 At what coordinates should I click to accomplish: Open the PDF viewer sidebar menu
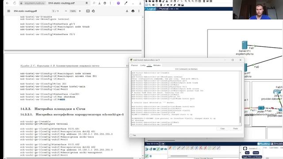click(x=9, y=11)
